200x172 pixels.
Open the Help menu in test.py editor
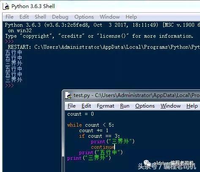pos(192,106)
